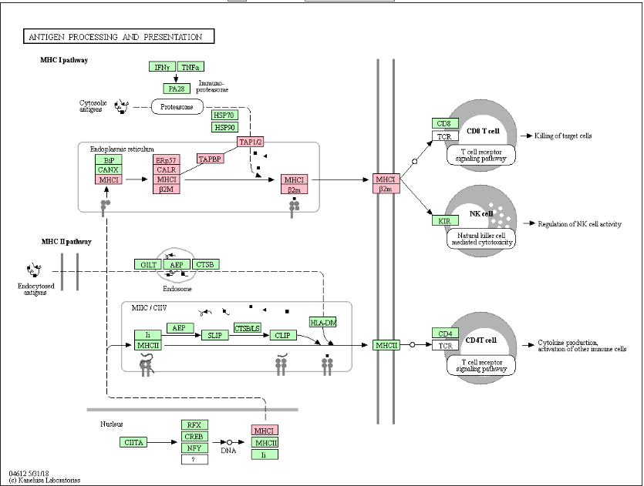
Task: Click the CIITA box in nucleus
Action: pos(134,442)
